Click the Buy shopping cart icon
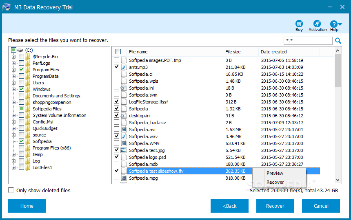351x220 pixels. (x=299, y=24)
